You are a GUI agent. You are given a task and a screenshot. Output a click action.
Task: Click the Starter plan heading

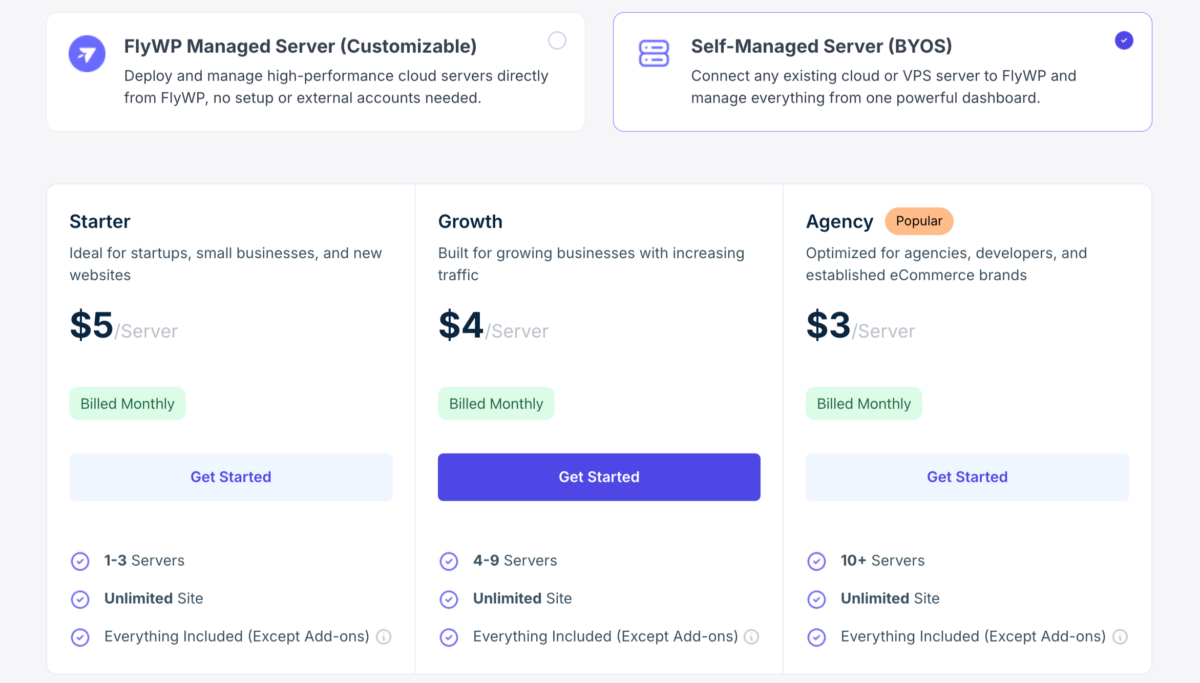point(100,221)
